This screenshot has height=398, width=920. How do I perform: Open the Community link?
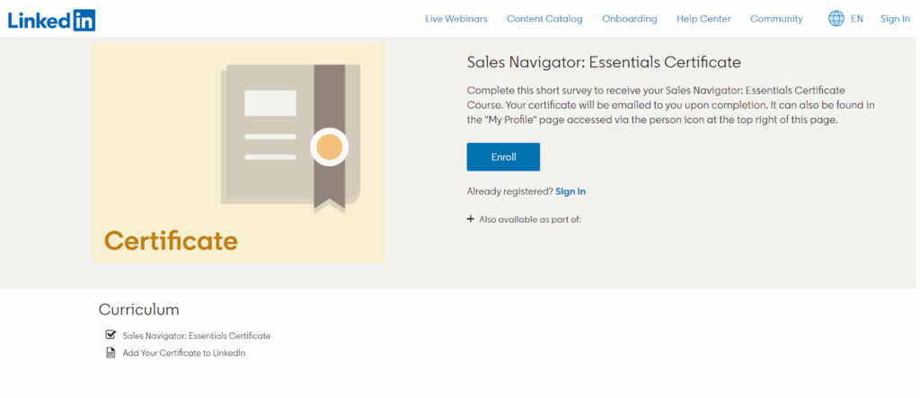pyautogui.click(x=776, y=19)
